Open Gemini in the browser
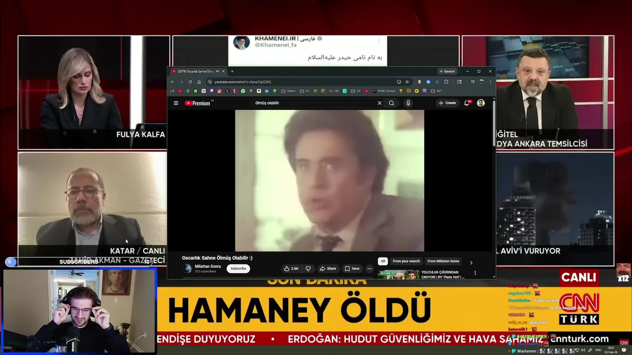 tap(447, 71)
